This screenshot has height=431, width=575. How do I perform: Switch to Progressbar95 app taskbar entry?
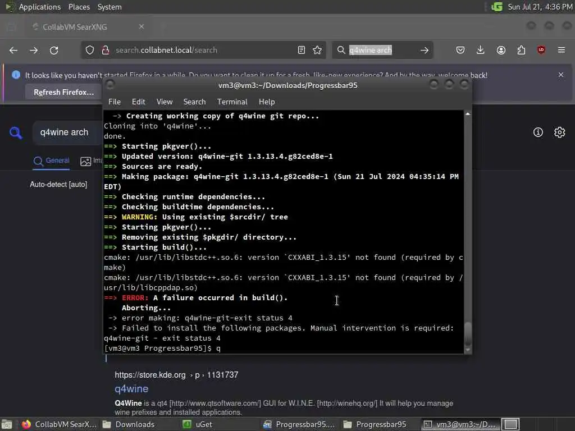(299, 424)
